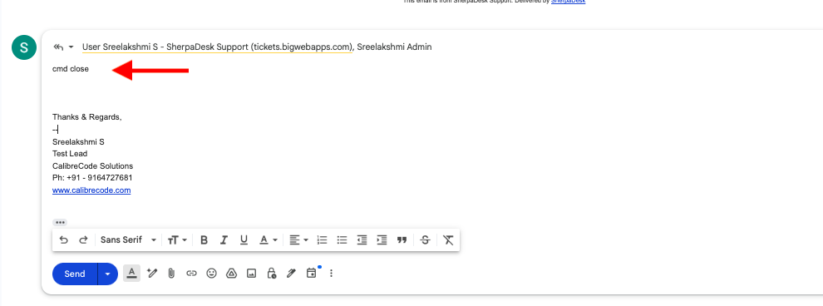The height and width of the screenshot is (306, 823).
Task: Open the Align dropdown
Action: [x=298, y=239]
